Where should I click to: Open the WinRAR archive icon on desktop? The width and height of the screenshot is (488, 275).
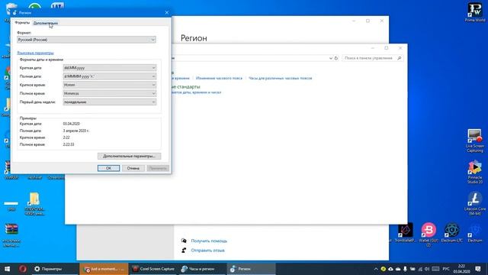click(x=11, y=235)
